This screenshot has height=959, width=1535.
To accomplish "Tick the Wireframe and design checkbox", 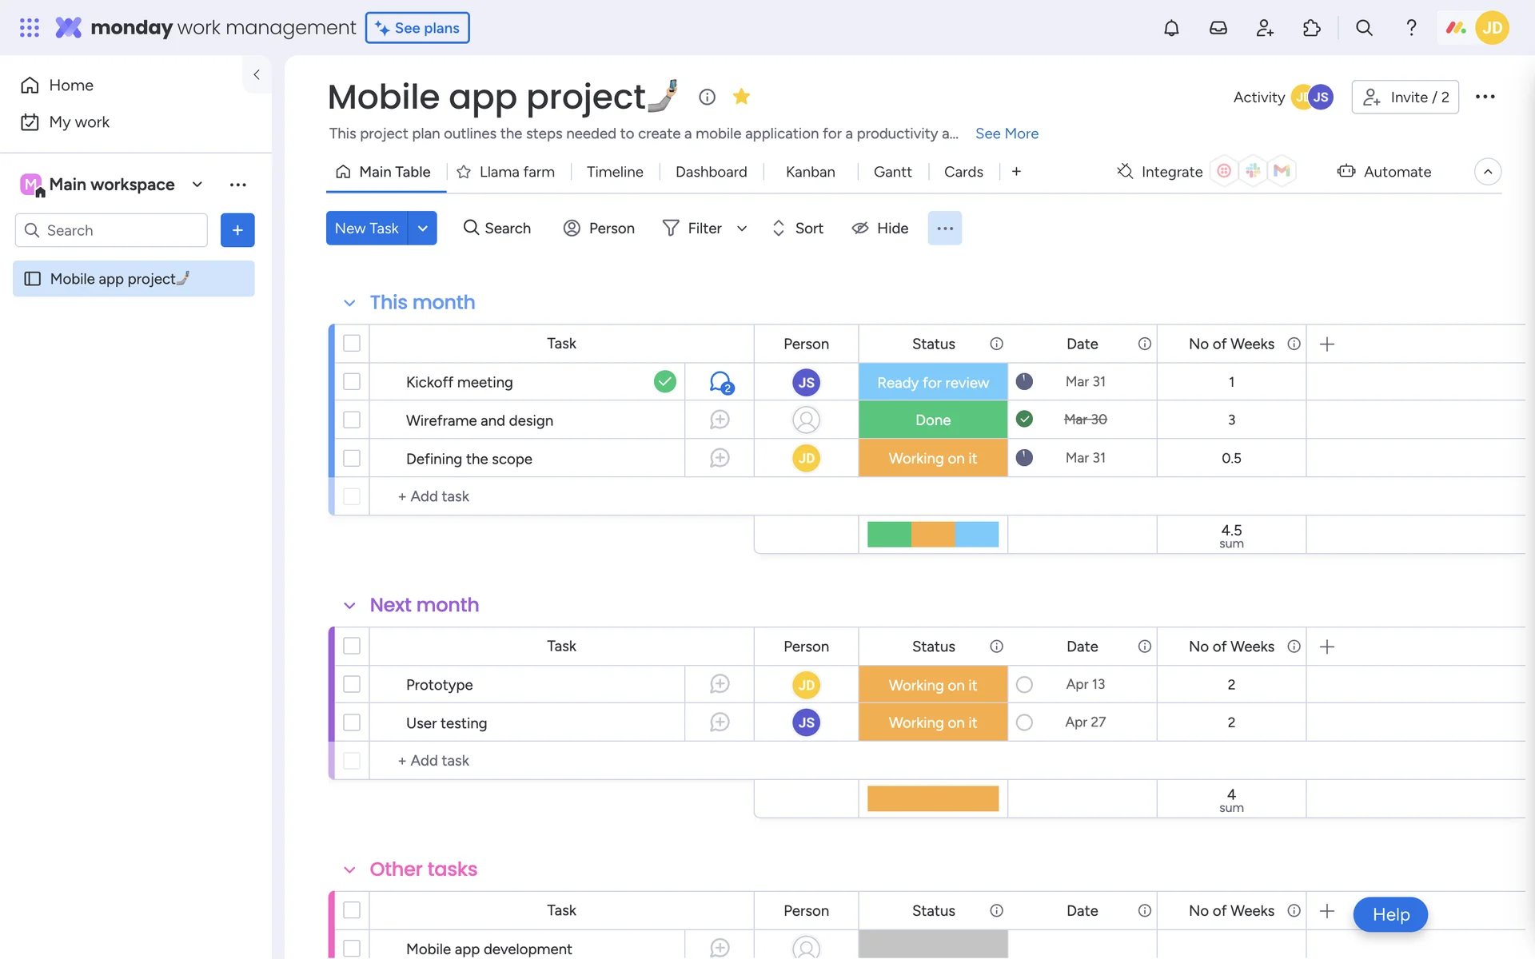I will coord(352,420).
